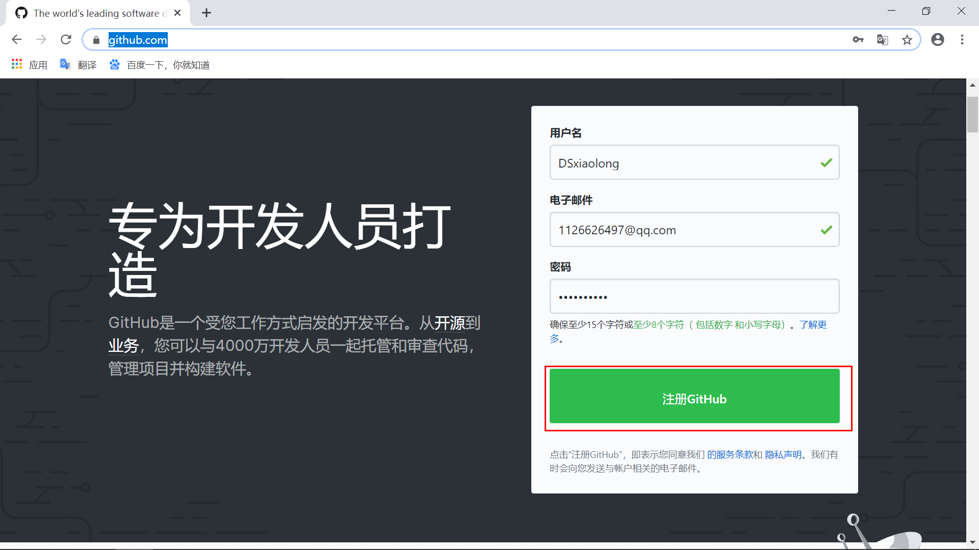Click into the 电子邮件 email field
This screenshot has width=979, height=550.
tap(683, 230)
